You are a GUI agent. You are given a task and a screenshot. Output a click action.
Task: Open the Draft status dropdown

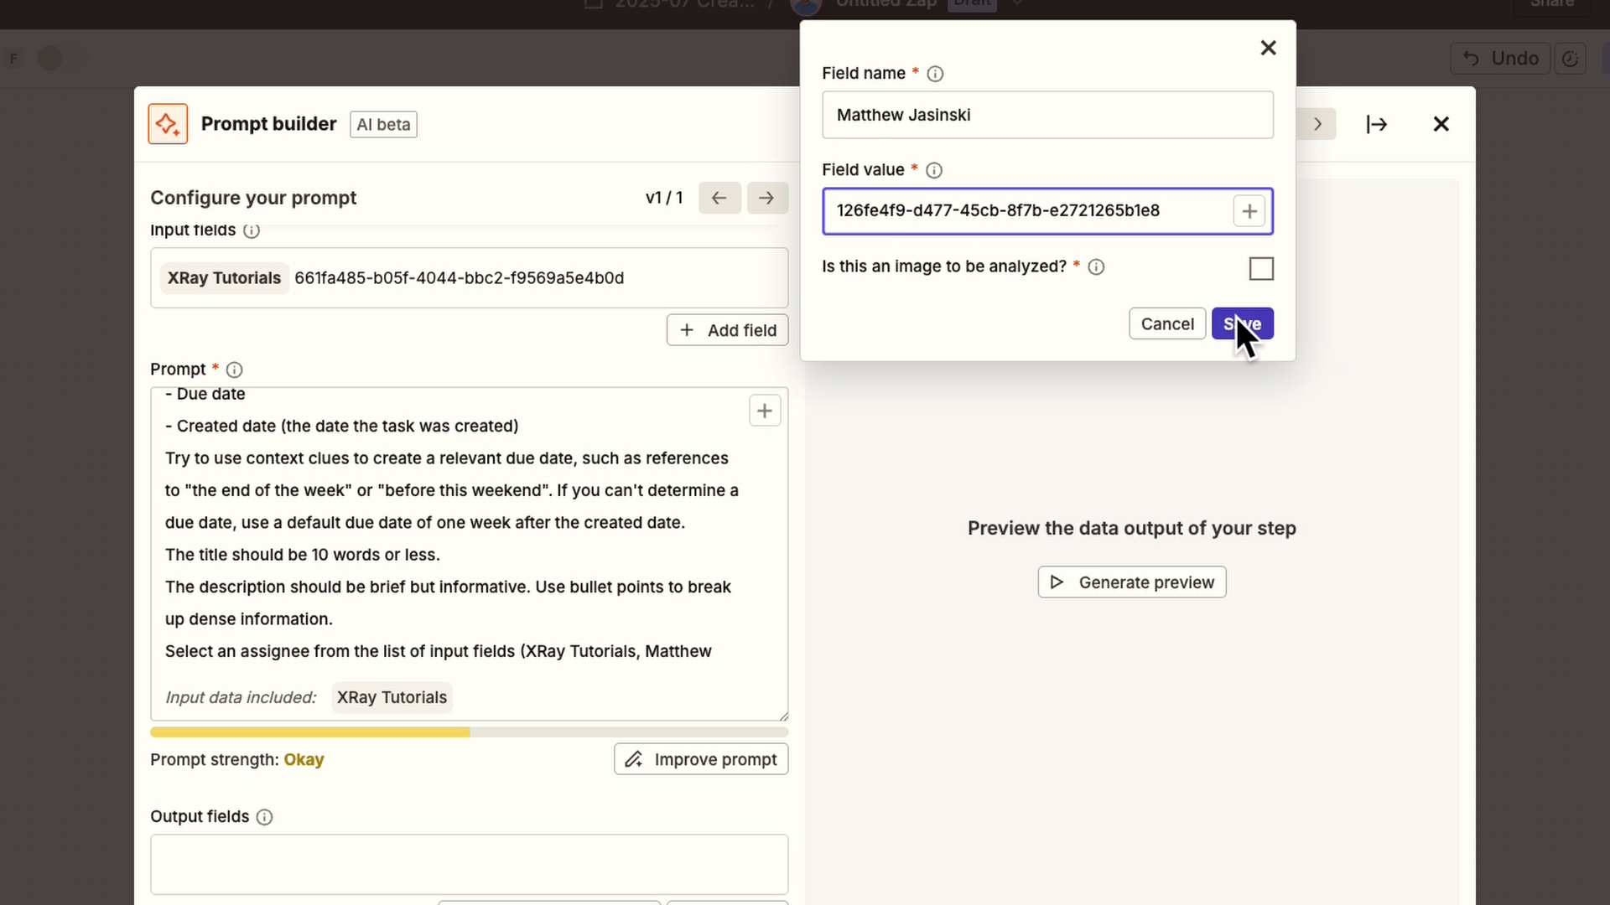(x=1017, y=4)
